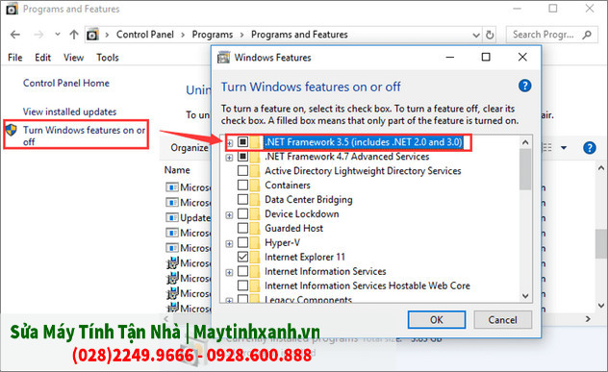The image size is (608, 372).
Task: Open the File menu
Action: 15,58
